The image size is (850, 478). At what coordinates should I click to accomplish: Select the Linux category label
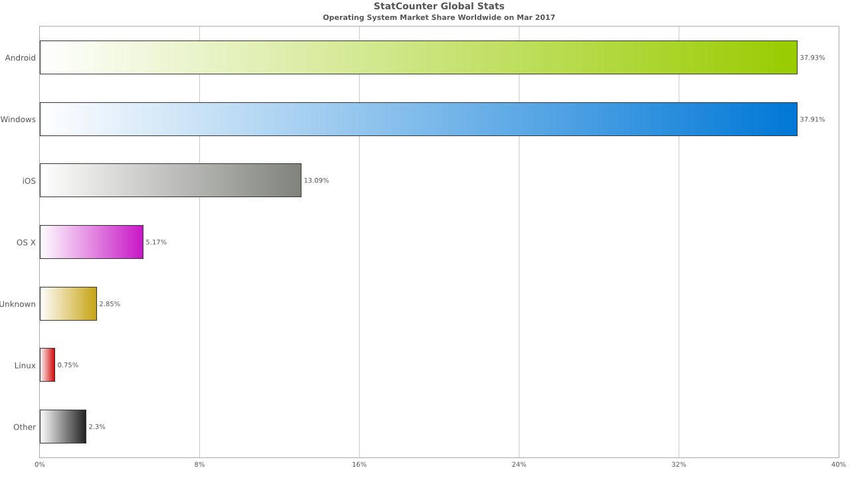point(25,366)
